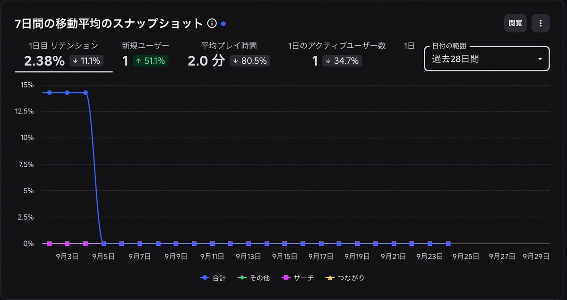Click the data point at 9月23日
Viewport: 567px width, 300px height.
[x=430, y=244]
